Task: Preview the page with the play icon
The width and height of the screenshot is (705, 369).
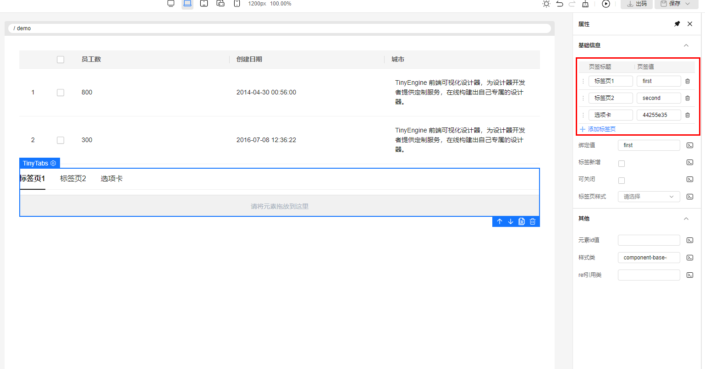Action: (x=606, y=4)
